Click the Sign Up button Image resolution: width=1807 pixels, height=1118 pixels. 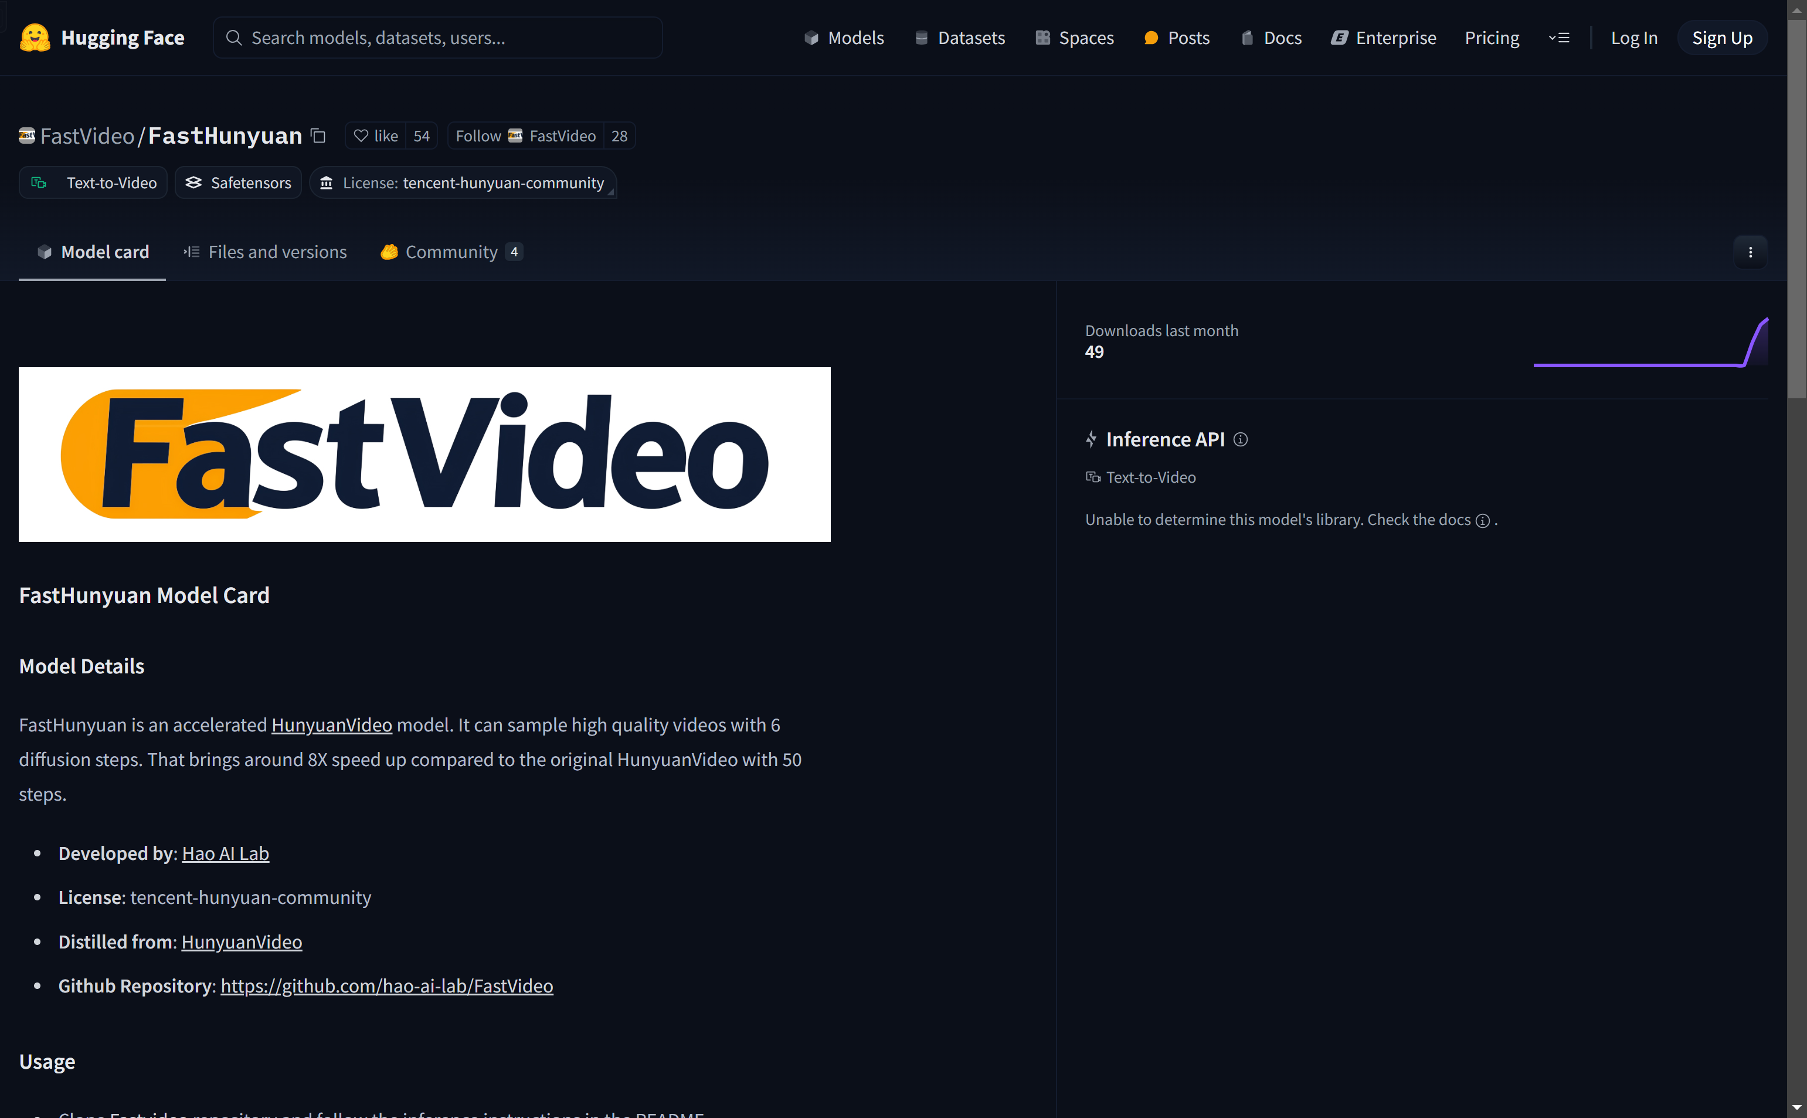tap(1721, 38)
